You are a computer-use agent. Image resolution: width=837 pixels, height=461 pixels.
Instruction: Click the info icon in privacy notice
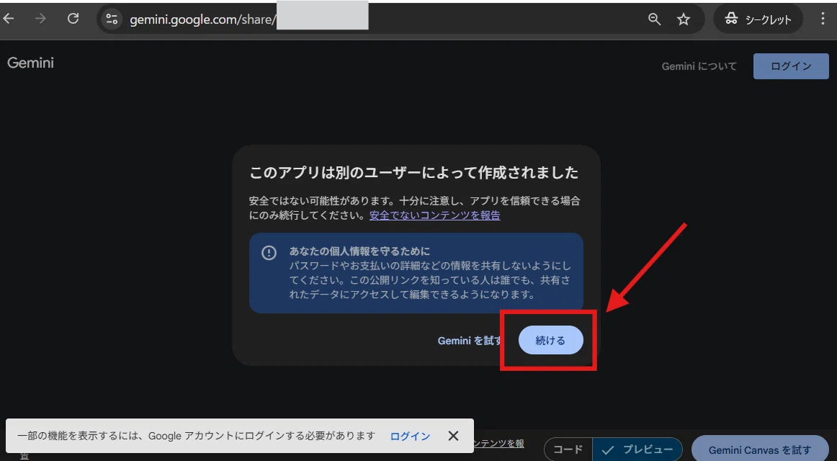[269, 252]
